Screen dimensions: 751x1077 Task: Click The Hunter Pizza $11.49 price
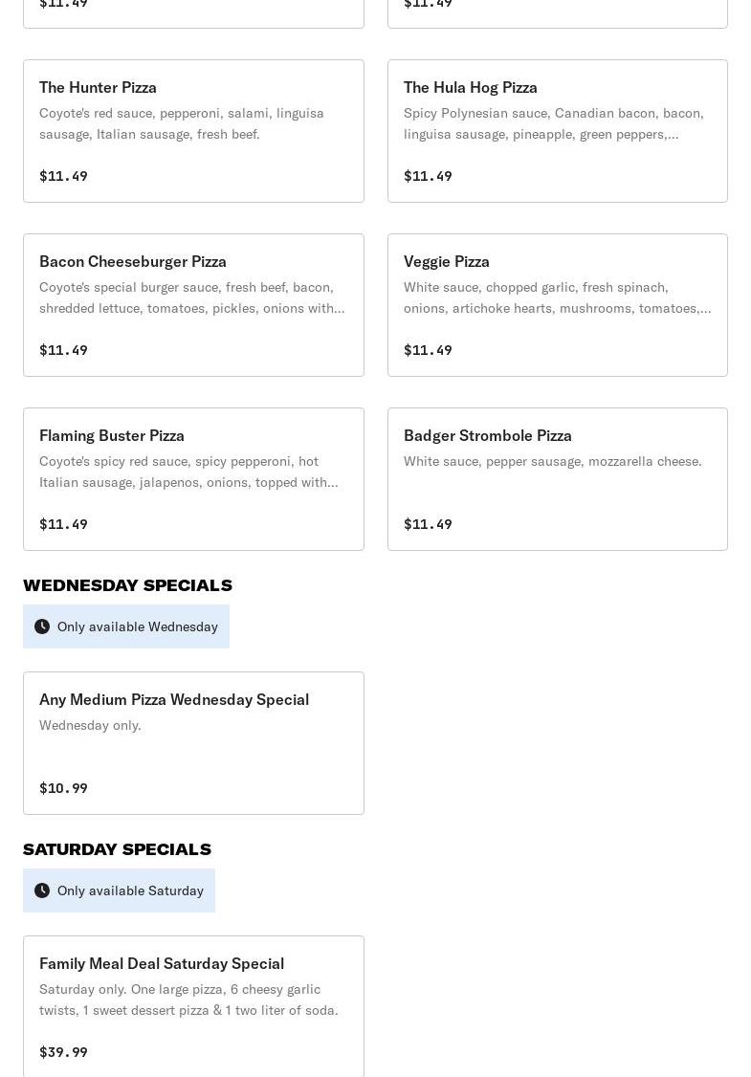[x=63, y=176]
